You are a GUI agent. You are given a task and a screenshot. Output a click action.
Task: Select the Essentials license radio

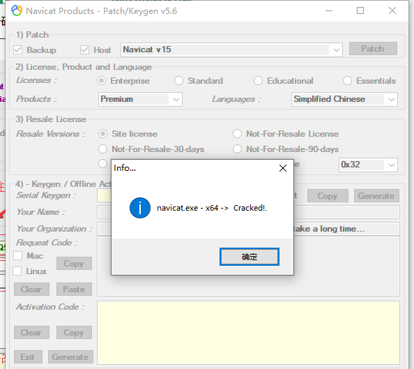[x=347, y=81]
